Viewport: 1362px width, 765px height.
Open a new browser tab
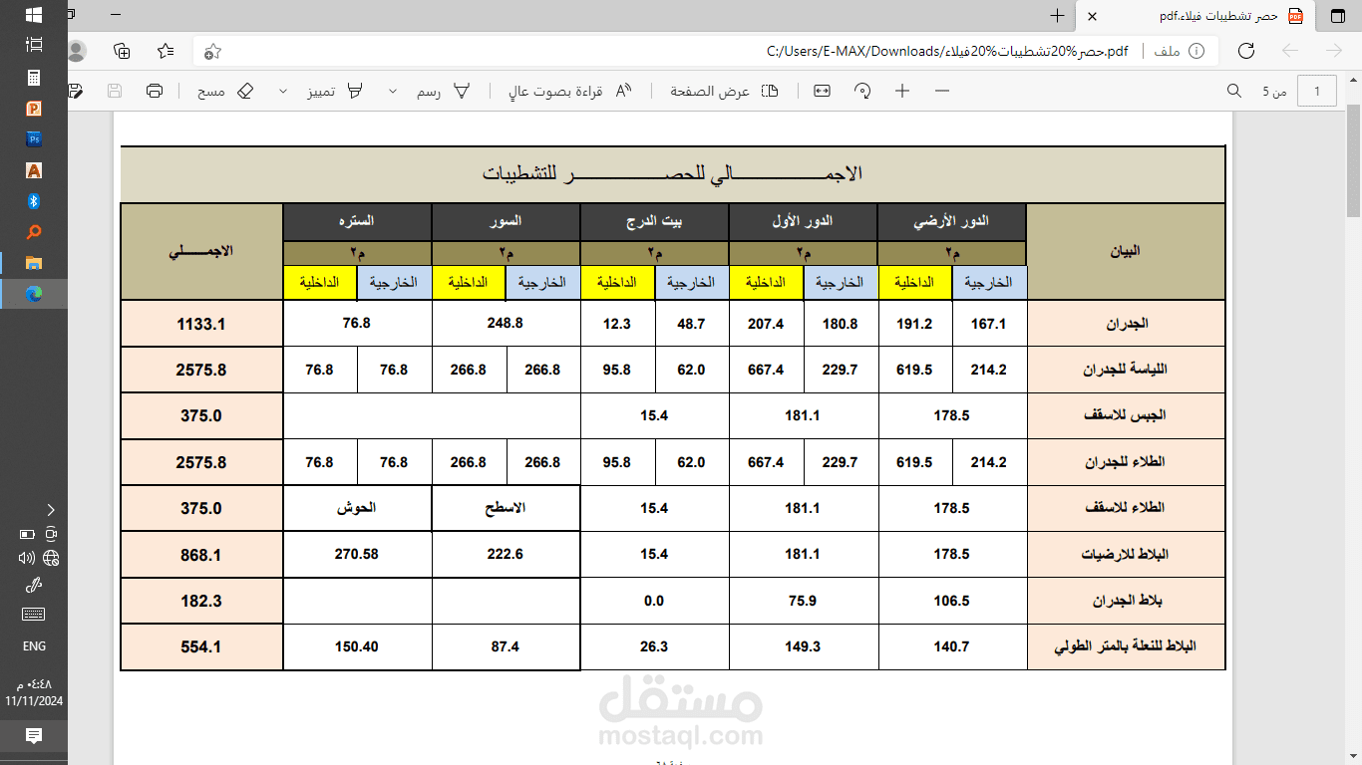(1058, 16)
